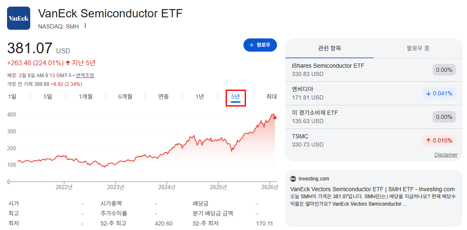Viewport: 467px width, 230px height.
Task: Open the VanEck Vectors Semiconductor ETF Investing.com result
Action: pyautogui.click(x=372, y=189)
